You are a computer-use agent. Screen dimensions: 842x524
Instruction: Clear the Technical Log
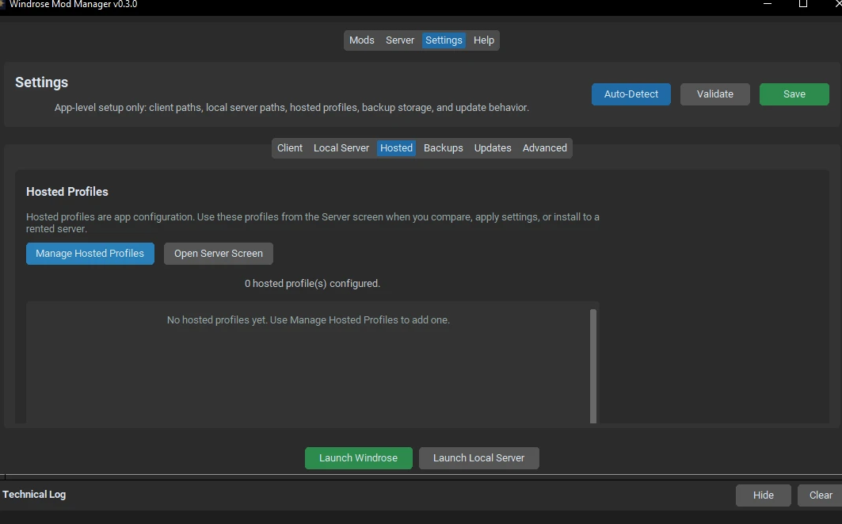pos(821,495)
